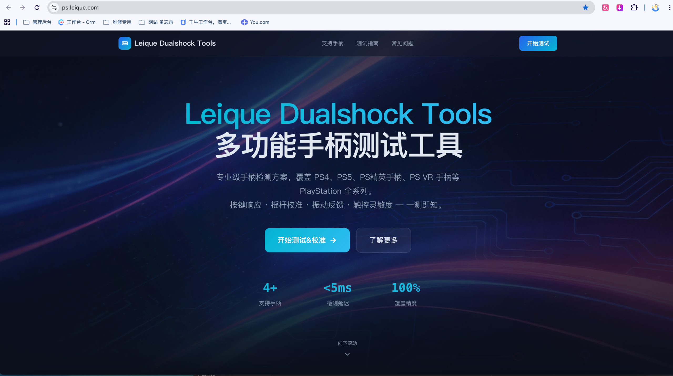Open the pink translate extension icon
Screen dimensions: 673x376
click(605, 8)
